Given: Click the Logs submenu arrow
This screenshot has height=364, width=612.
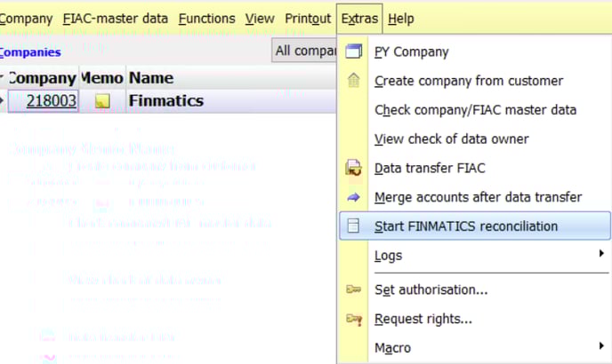Looking at the screenshot, I should 601,254.
